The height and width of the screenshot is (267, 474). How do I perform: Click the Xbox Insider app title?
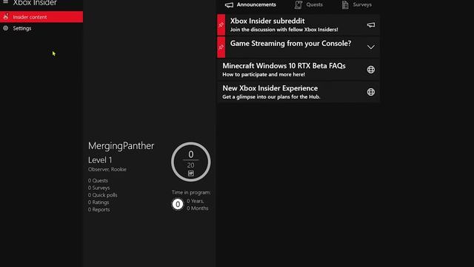click(x=35, y=3)
